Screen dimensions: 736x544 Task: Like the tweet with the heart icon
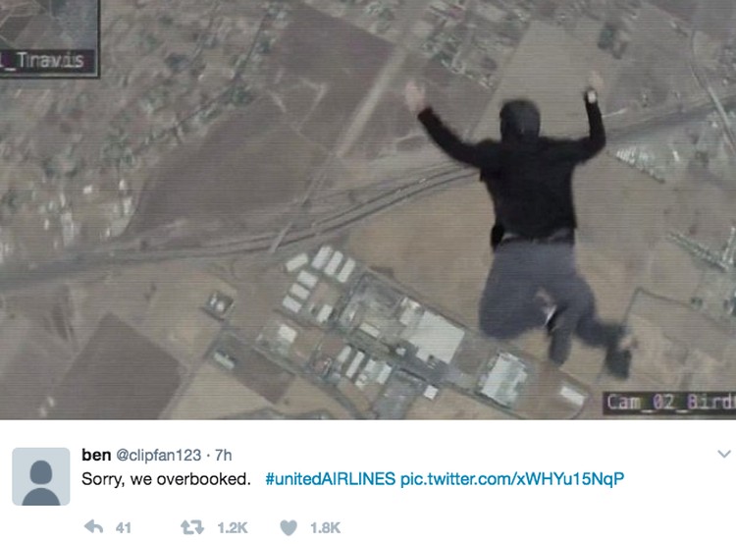coord(289,527)
